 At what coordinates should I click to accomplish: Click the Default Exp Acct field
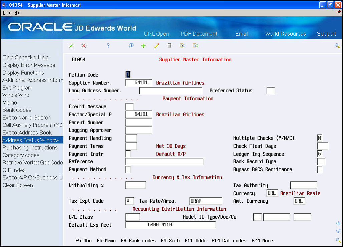click(170, 225)
